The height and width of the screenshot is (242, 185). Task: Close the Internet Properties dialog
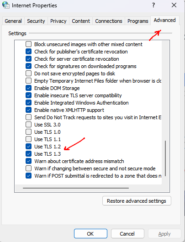pyautogui.click(x=174, y=5)
